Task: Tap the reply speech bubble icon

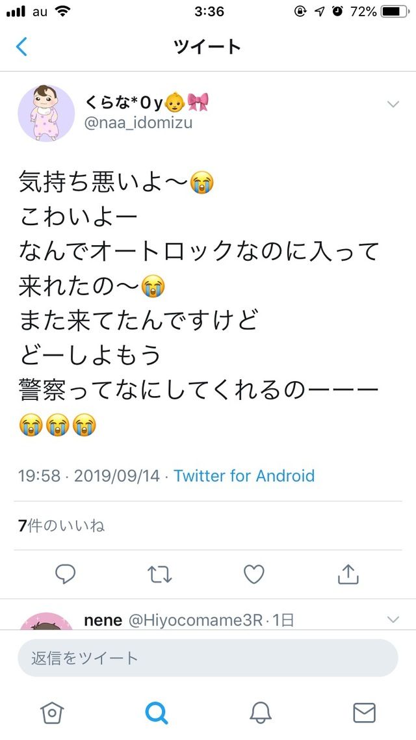Action: tap(66, 574)
